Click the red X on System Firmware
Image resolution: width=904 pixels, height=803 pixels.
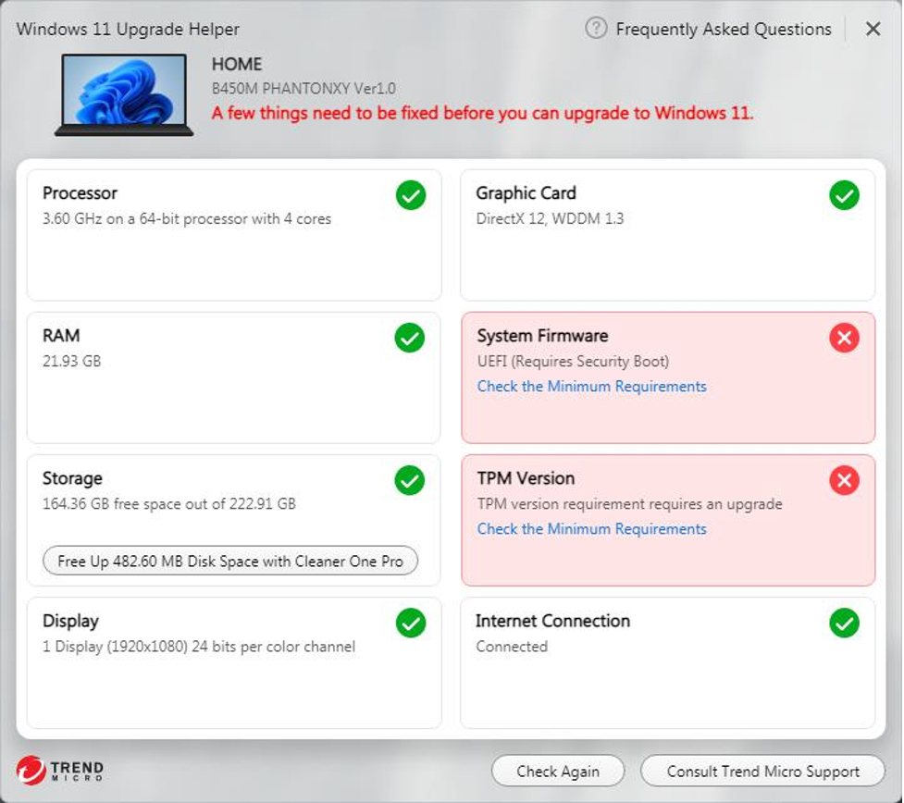pos(844,339)
